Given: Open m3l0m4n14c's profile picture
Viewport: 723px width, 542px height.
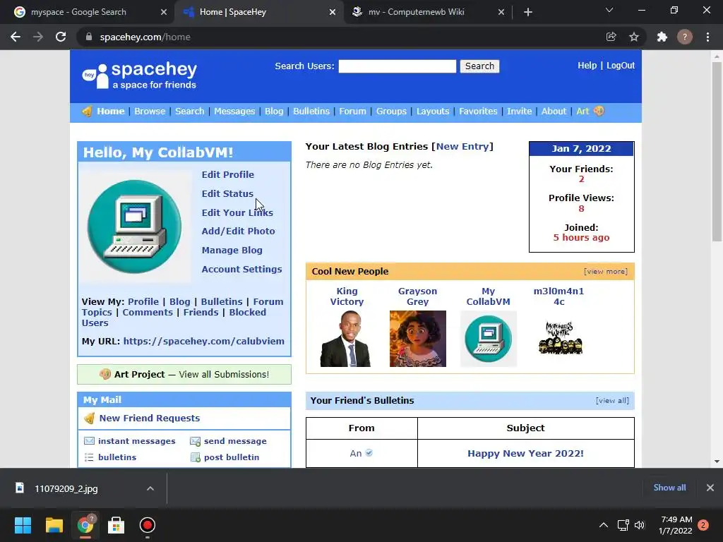Looking at the screenshot, I should (560, 339).
